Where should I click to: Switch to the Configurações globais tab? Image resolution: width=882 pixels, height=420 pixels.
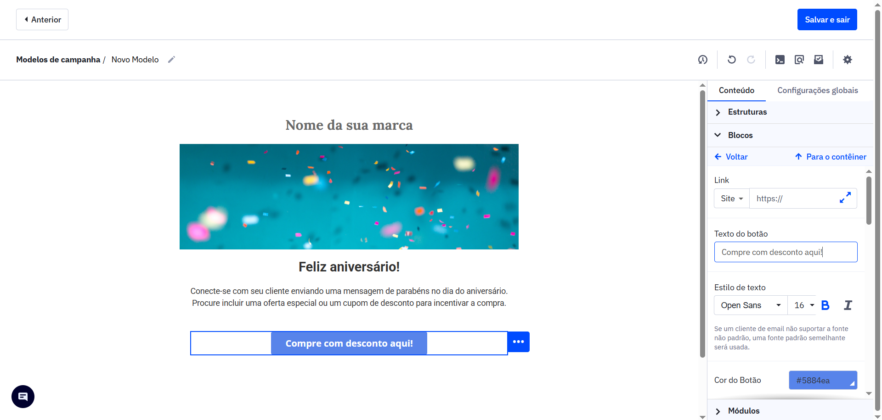pyautogui.click(x=817, y=90)
